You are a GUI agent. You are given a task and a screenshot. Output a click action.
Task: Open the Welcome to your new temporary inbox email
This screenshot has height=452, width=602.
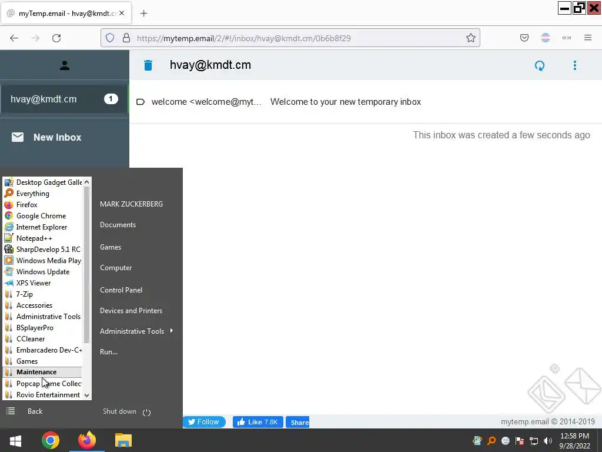[366, 102]
